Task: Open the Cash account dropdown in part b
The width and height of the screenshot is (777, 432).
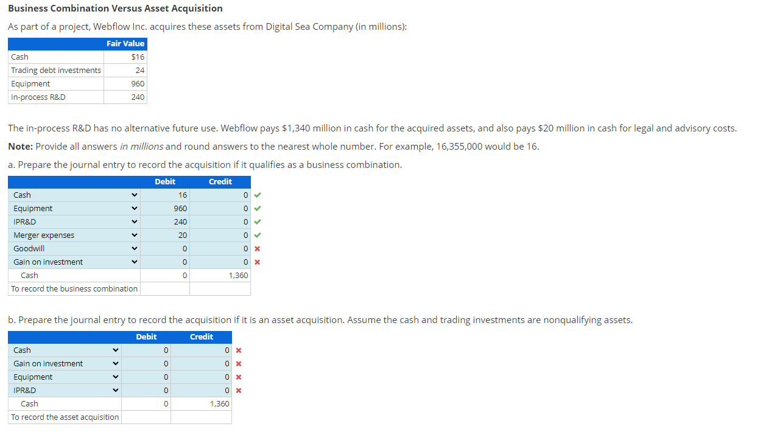Action: pyautogui.click(x=65, y=350)
